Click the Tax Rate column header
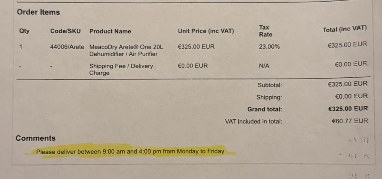This screenshot has height=179, width=382. (265, 31)
